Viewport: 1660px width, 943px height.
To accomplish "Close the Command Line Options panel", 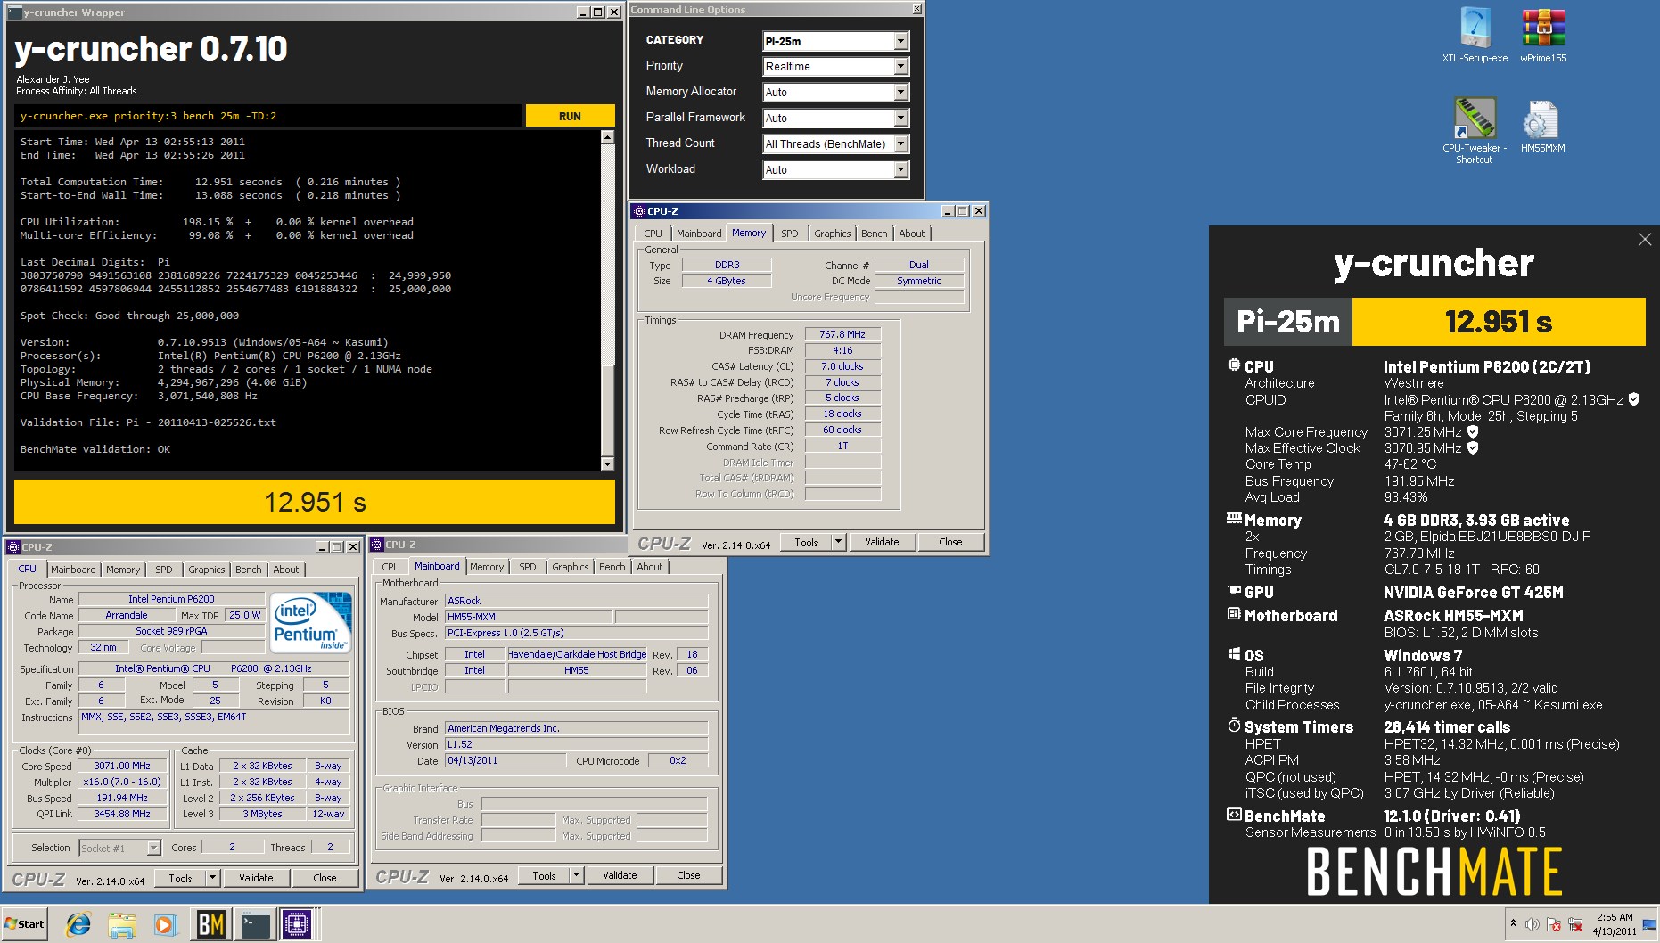I will coord(916,9).
